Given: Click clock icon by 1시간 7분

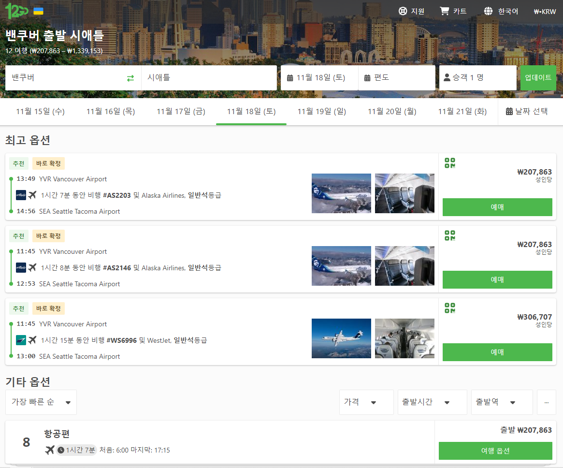Looking at the screenshot, I should point(61,450).
